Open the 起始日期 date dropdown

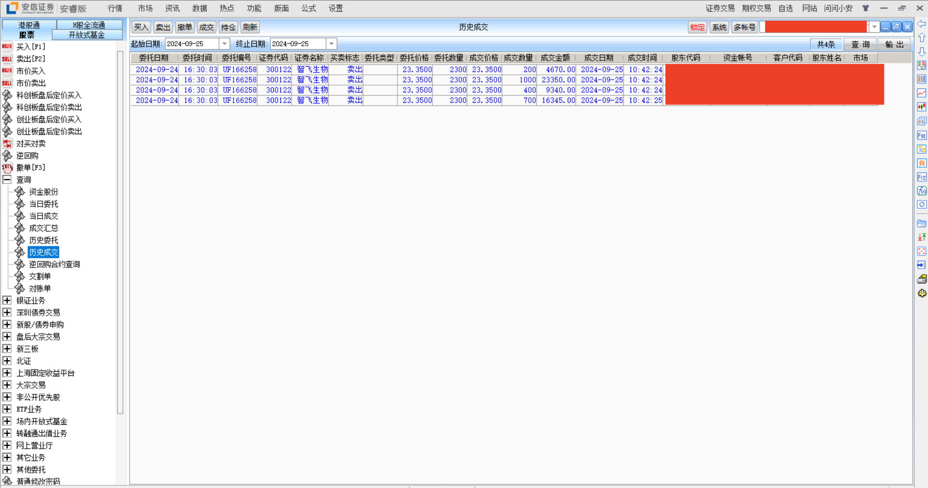coord(224,44)
